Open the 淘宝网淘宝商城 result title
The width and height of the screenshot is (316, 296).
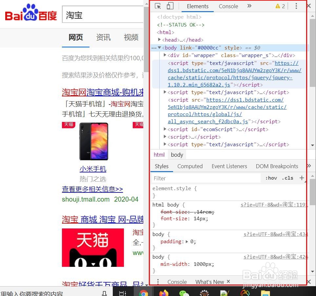pyautogui.click(x=103, y=92)
